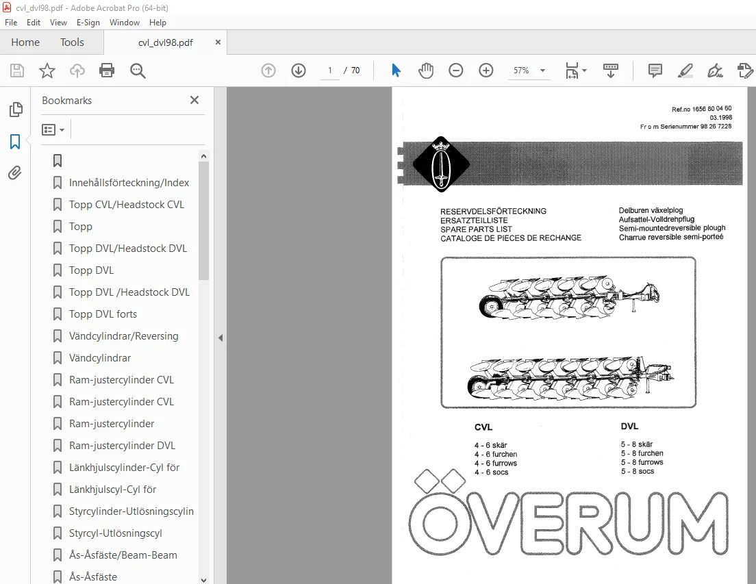Image resolution: width=756 pixels, height=584 pixels.
Task: Click the 57% zoom value field
Action: (x=521, y=71)
